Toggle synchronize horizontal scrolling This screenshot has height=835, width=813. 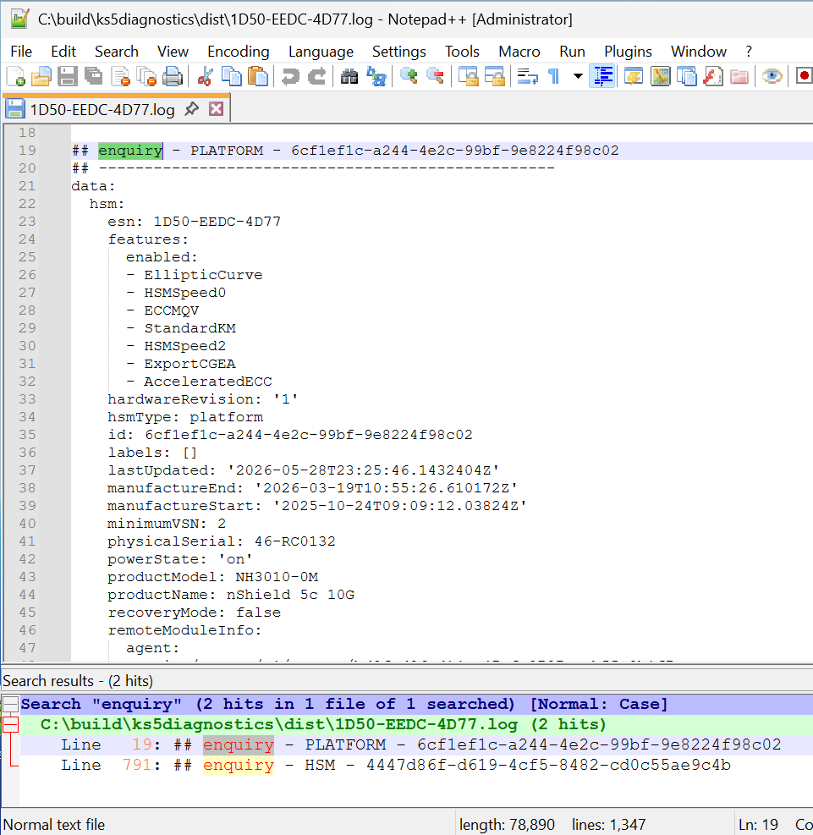(495, 77)
